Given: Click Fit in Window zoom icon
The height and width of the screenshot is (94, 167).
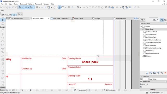Looking at the screenshot, I should point(31,90).
